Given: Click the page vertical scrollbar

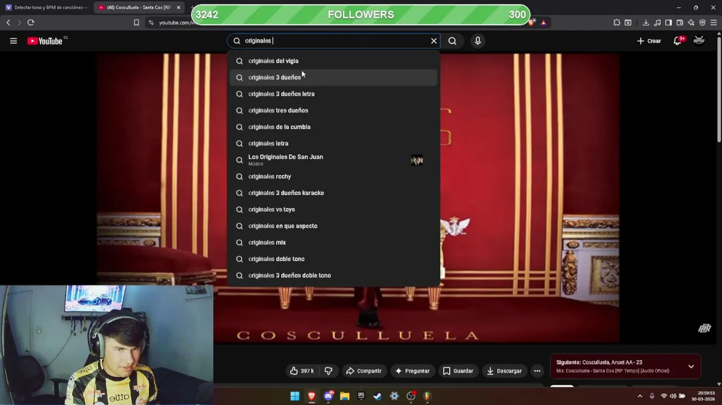Looking at the screenshot, I should [719, 90].
